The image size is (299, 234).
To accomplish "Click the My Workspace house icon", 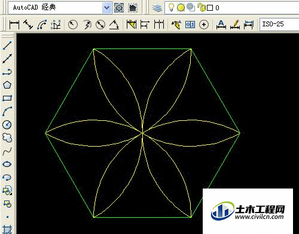I will 133,8.
